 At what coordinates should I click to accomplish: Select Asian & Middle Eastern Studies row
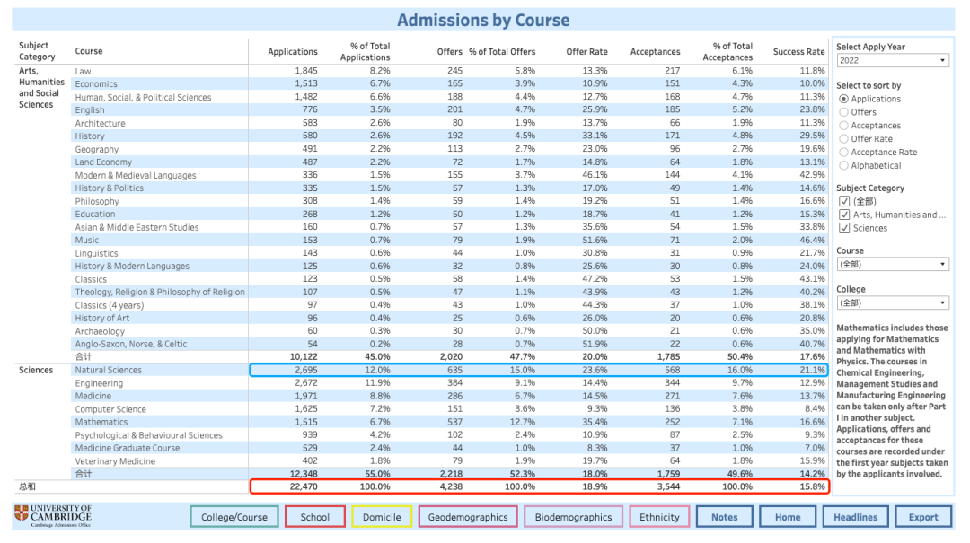pos(137,227)
